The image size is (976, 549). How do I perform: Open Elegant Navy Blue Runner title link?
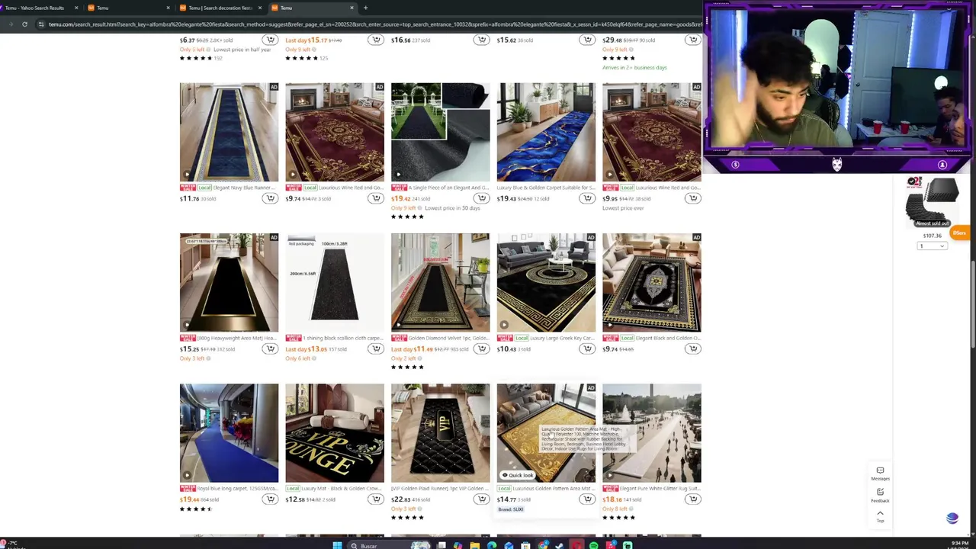pyautogui.click(x=243, y=188)
